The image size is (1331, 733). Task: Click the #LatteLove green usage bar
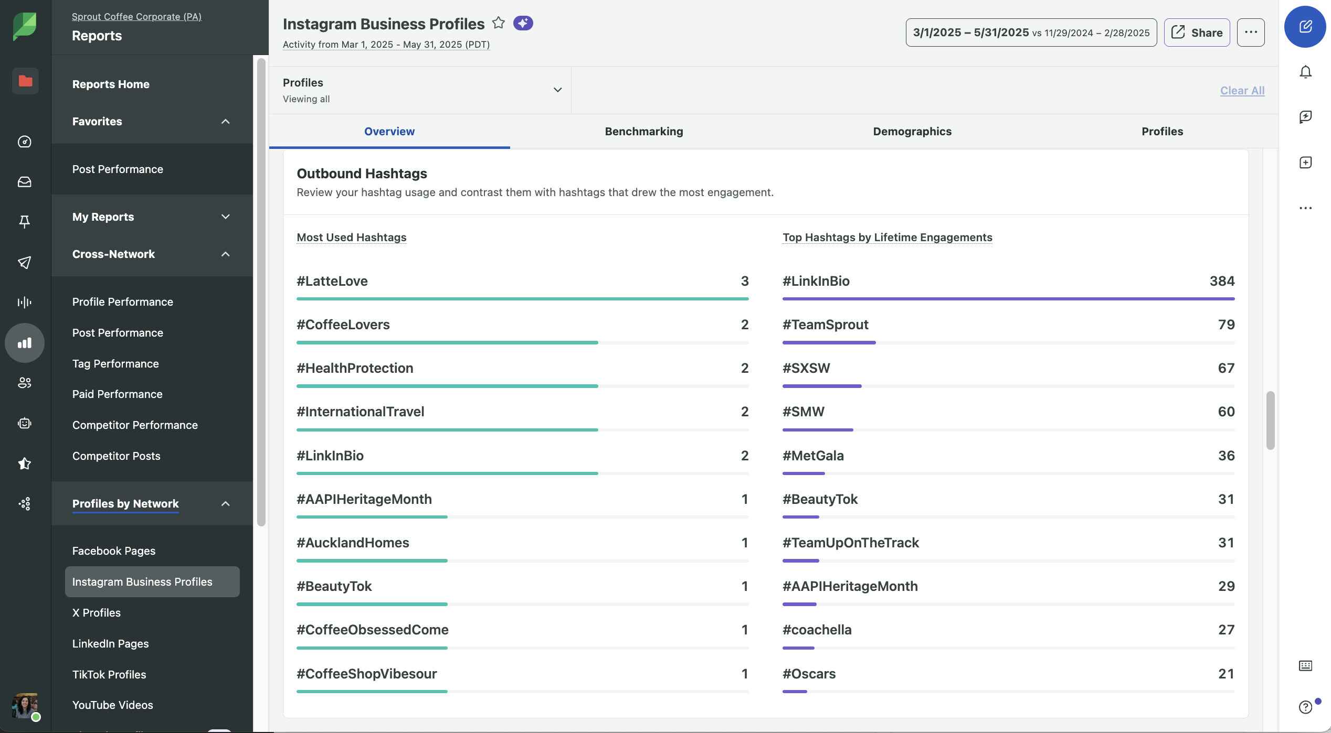click(523, 299)
